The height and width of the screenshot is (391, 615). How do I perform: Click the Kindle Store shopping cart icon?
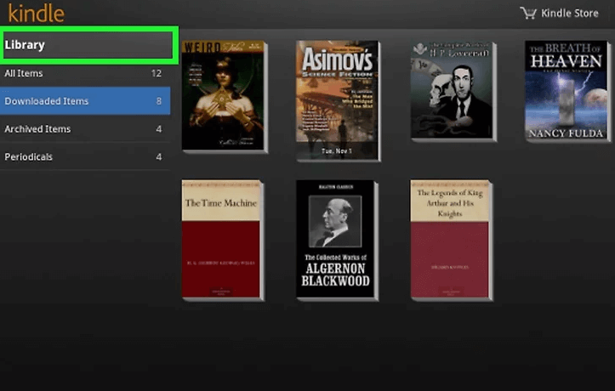tap(528, 13)
